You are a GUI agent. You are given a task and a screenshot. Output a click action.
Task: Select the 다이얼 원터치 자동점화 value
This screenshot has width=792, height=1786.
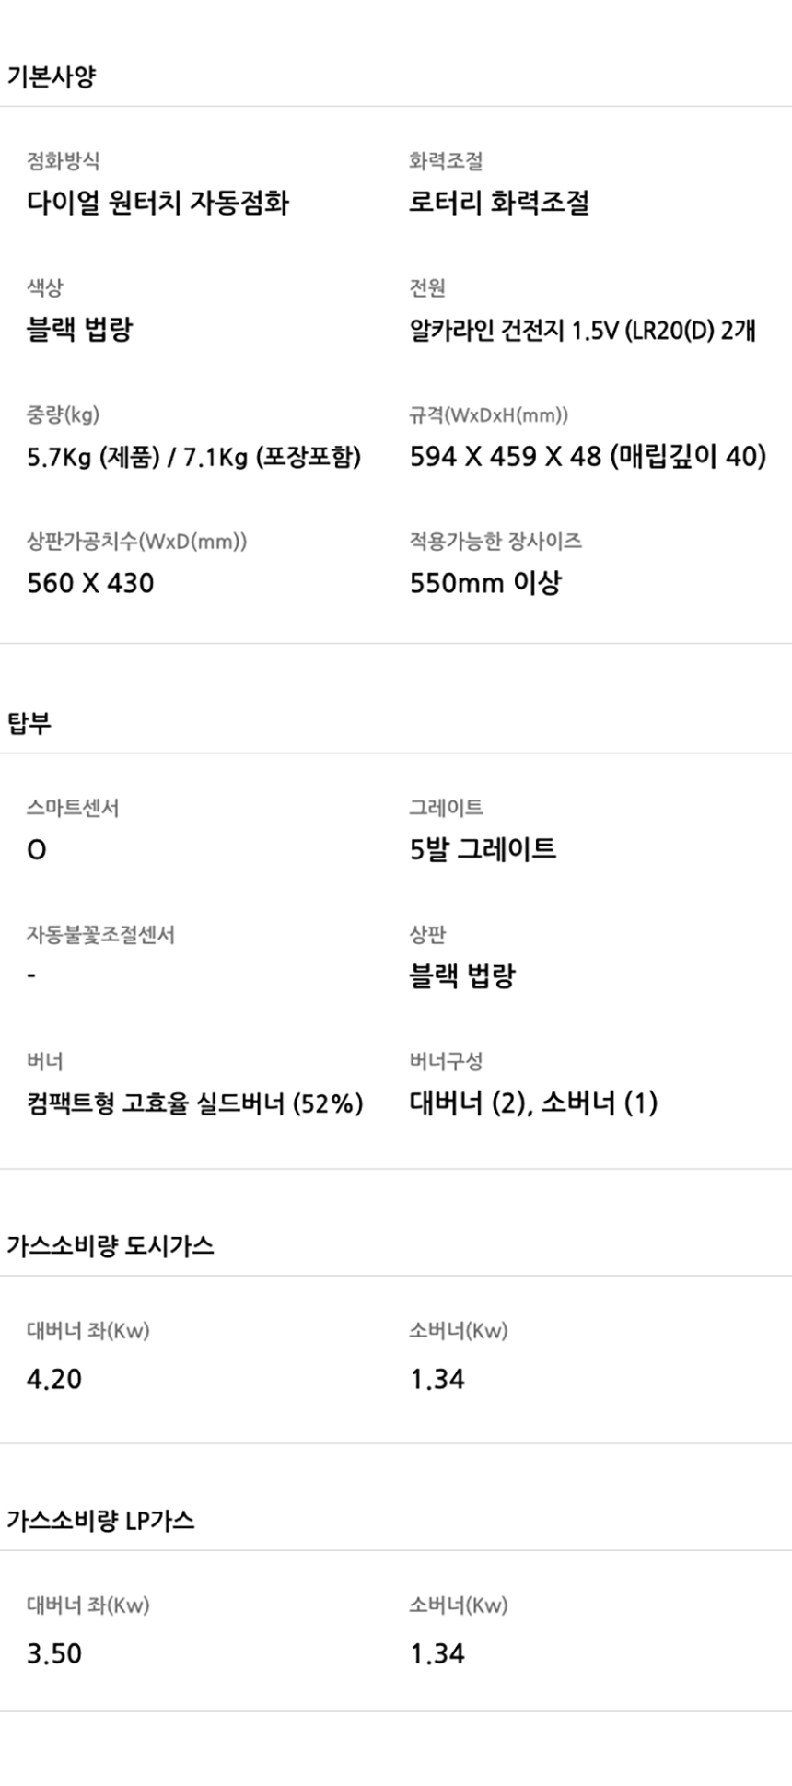[157, 203]
